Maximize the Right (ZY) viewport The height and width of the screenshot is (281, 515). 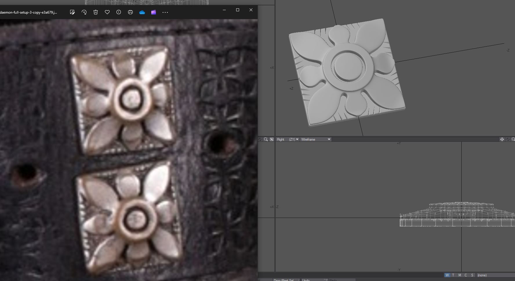coord(272,139)
